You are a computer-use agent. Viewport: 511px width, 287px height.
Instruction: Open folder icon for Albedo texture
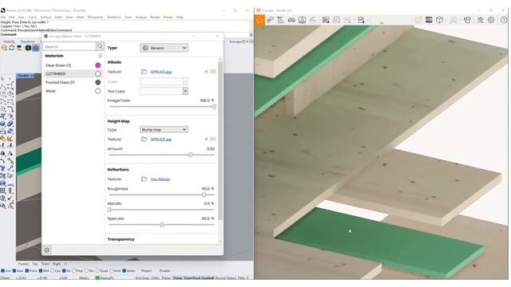(x=144, y=72)
